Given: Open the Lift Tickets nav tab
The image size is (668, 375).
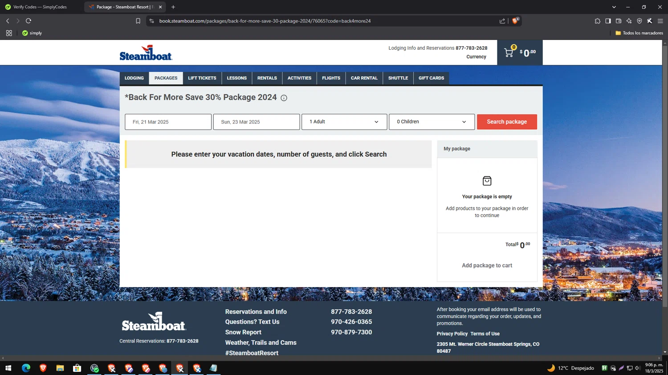Looking at the screenshot, I should (x=202, y=78).
